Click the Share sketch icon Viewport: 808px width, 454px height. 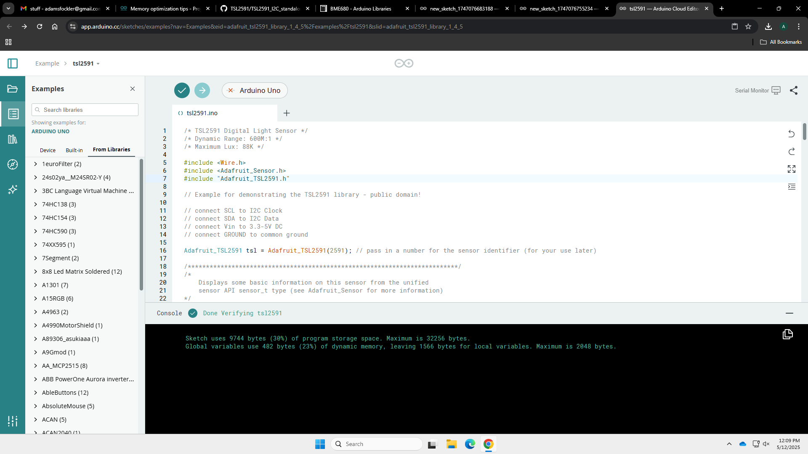[x=794, y=90]
